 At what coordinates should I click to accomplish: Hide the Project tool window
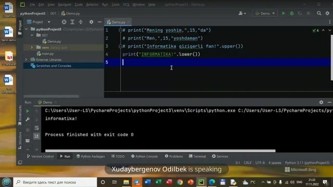[x=99, y=22]
